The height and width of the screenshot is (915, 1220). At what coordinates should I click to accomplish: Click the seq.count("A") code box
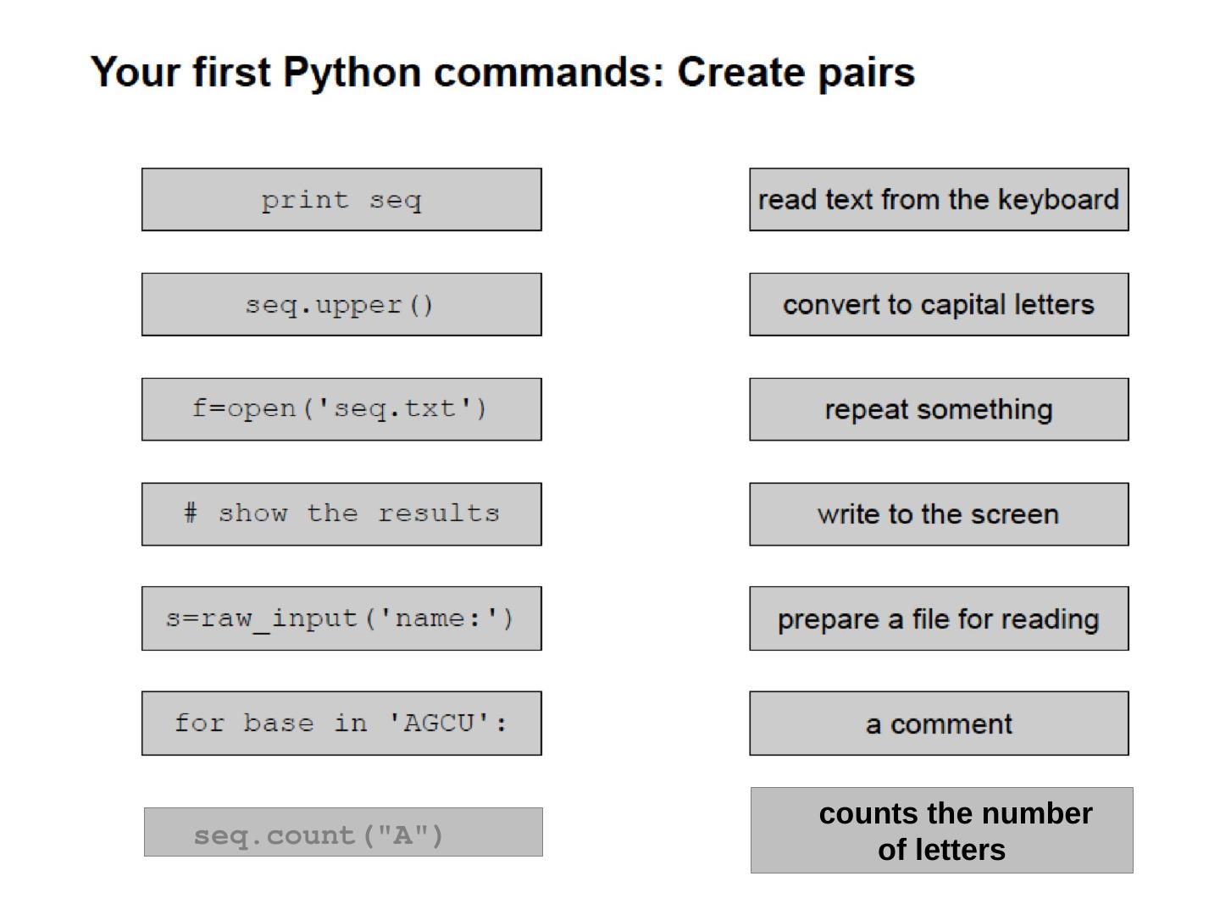pyautogui.click(x=343, y=832)
